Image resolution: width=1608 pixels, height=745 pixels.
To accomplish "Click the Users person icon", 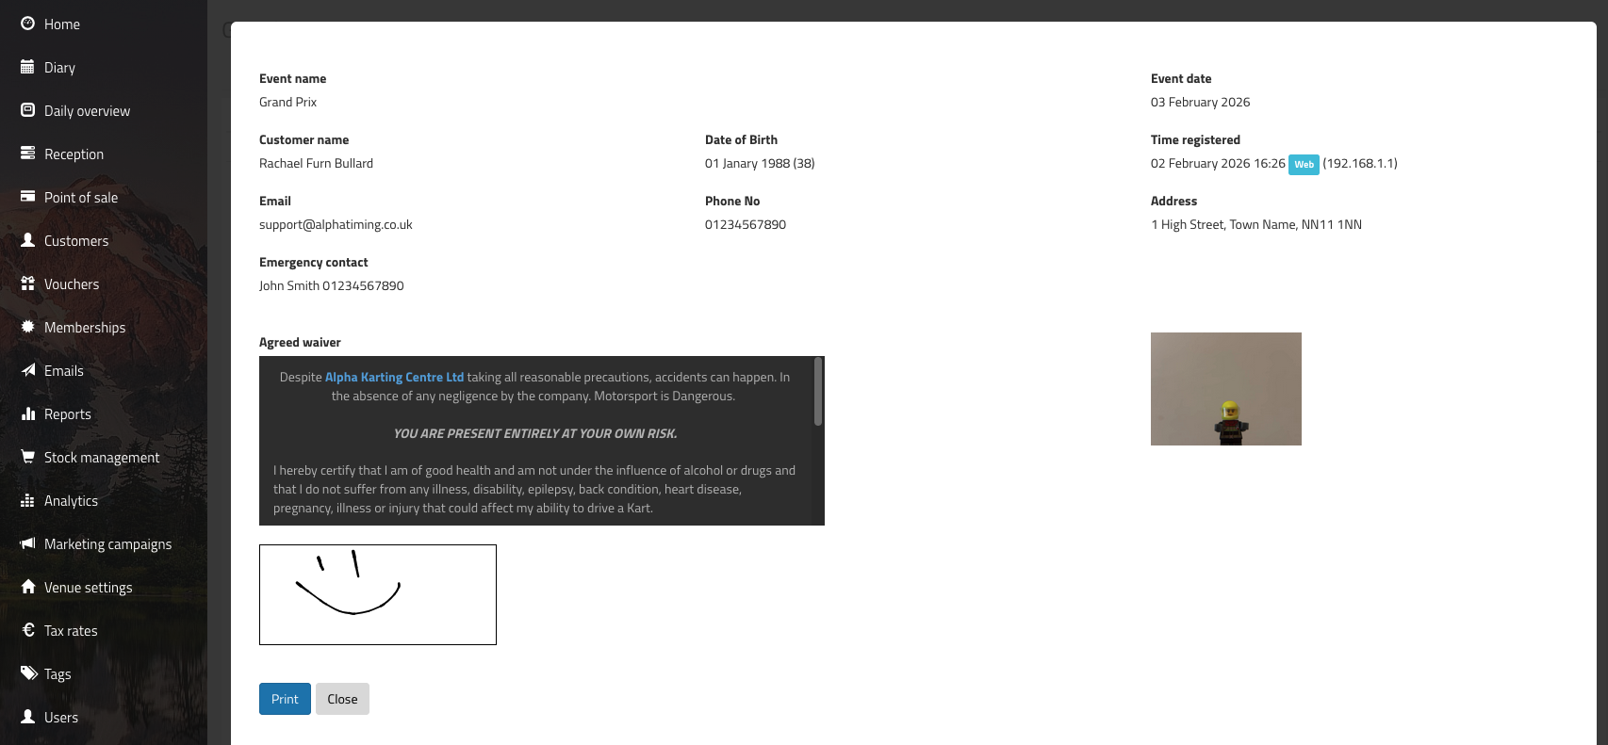I will 28,717.
